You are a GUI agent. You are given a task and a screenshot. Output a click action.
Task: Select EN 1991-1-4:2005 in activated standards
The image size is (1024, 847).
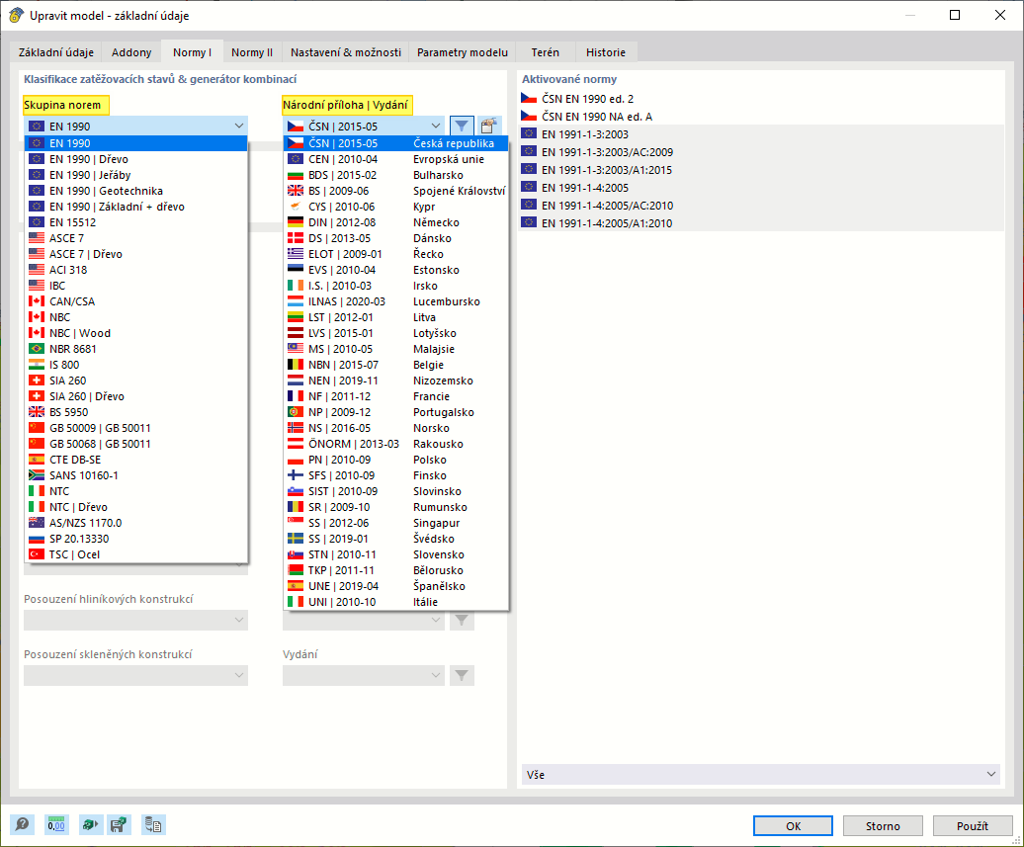[x=761, y=188]
